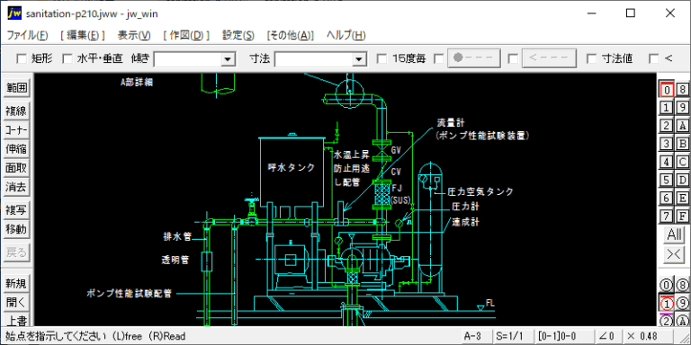Screen dimensions: 691x345
Task: Select layer A button
Action: coord(683,126)
